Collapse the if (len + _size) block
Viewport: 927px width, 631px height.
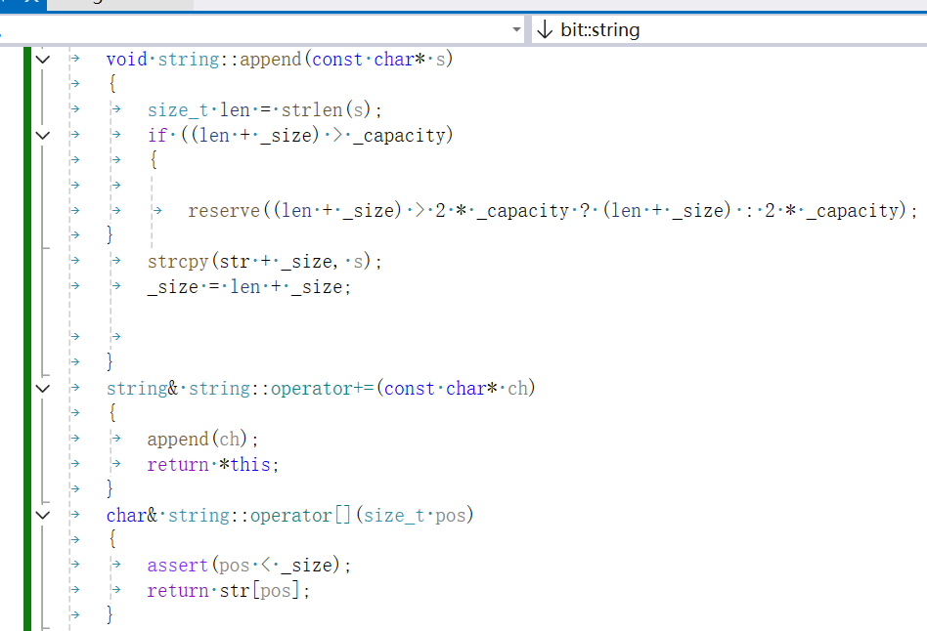43,136
